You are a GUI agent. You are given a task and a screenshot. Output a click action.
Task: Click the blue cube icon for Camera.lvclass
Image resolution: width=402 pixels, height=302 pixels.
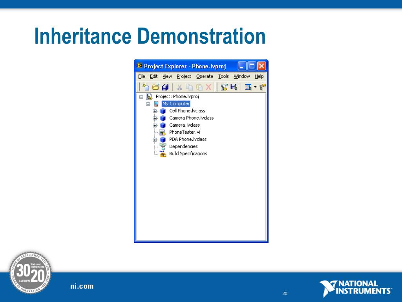[x=163, y=125]
